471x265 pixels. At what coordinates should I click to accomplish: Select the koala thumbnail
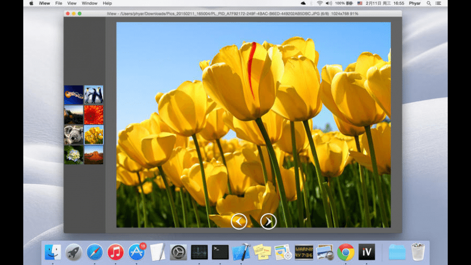click(x=74, y=135)
